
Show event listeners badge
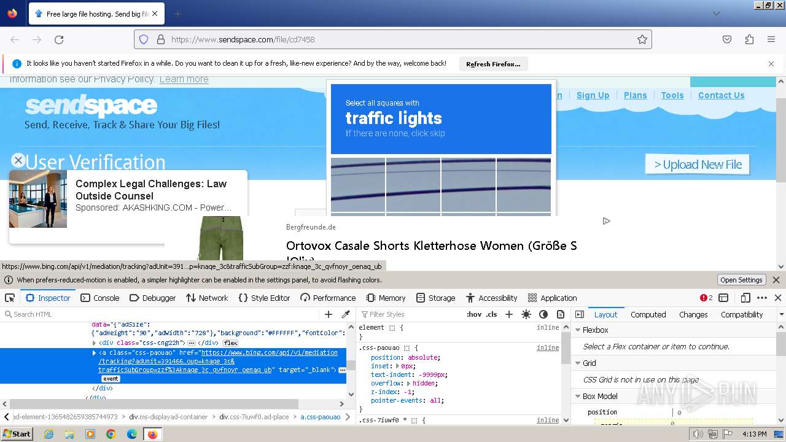(111, 379)
